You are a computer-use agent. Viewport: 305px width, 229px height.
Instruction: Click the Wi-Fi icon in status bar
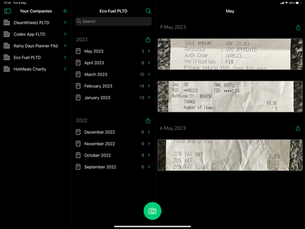pyautogui.click(x=286, y=3)
